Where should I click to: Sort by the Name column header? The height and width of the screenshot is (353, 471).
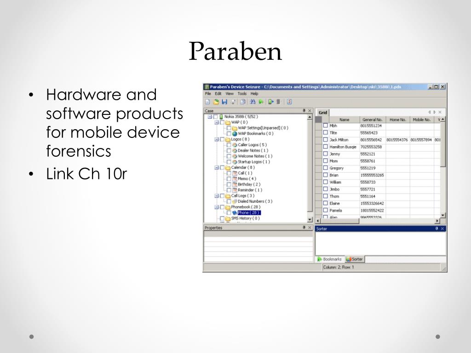coord(344,120)
